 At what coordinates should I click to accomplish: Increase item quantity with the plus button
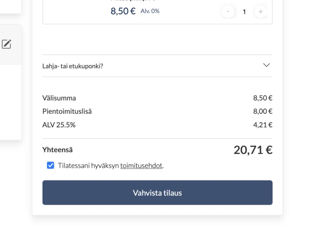(x=260, y=12)
